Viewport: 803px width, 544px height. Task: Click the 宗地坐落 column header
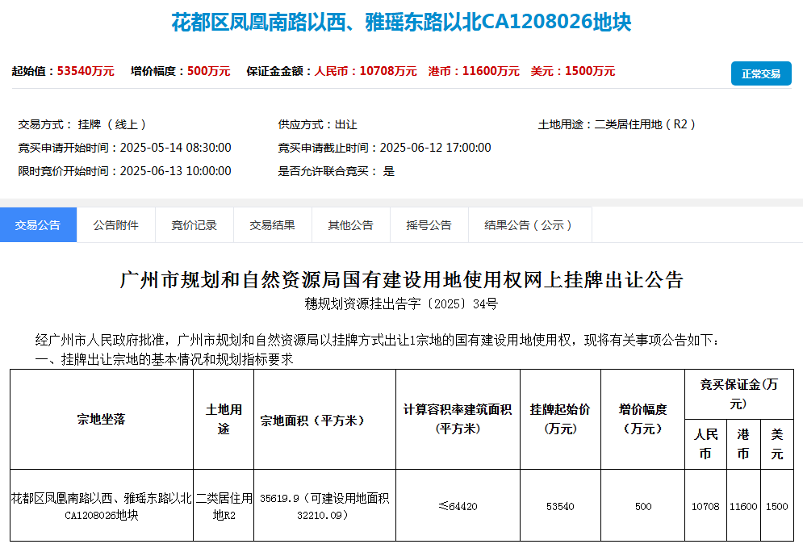pyautogui.click(x=101, y=419)
